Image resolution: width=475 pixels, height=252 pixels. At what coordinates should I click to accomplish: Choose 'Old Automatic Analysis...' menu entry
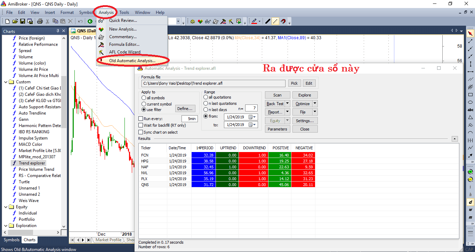click(132, 60)
